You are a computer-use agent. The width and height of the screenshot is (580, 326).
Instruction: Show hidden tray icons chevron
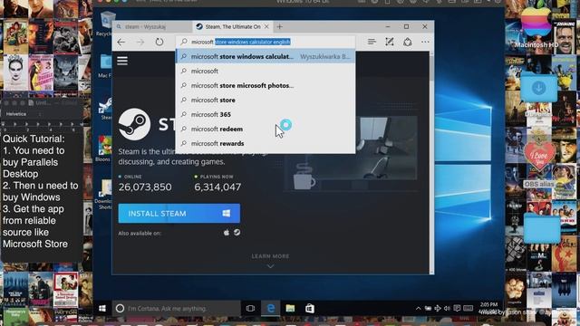419,308
